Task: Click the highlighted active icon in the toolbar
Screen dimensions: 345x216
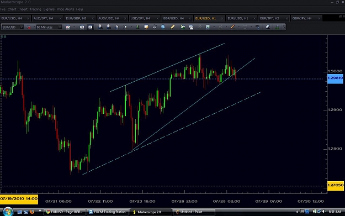Action: point(90,27)
